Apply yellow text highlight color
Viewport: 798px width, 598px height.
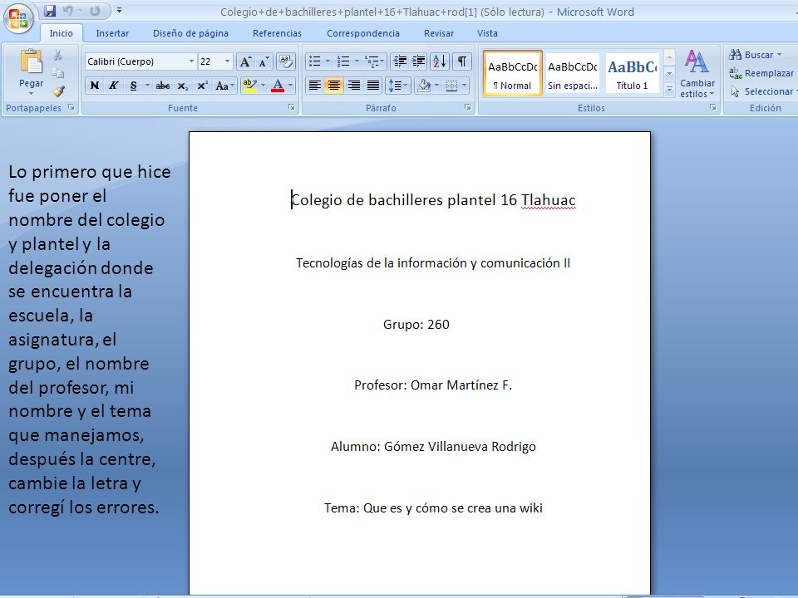[x=249, y=86]
